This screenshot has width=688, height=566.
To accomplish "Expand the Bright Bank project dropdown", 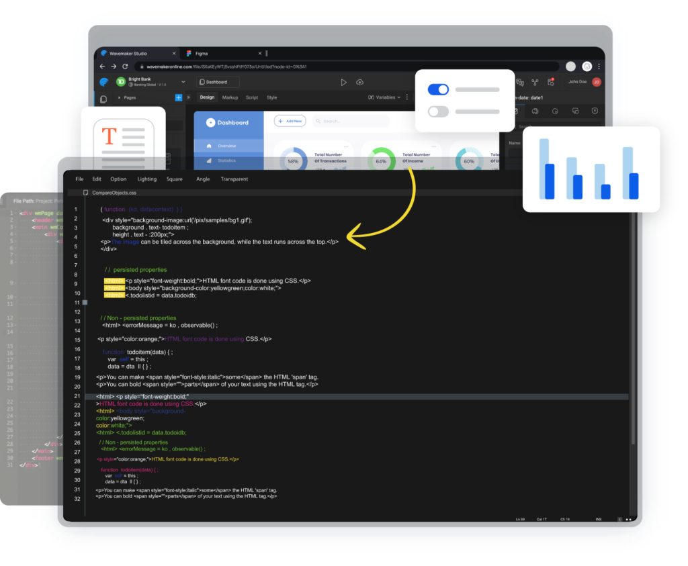I will pos(183,82).
